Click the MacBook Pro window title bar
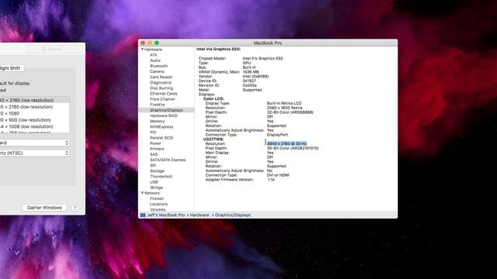 coord(268,43)
